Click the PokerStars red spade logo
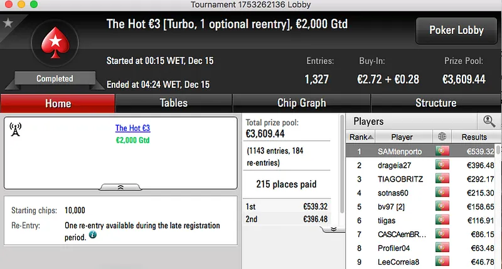This screenshot has width=502, height=269. click(54, 45)
